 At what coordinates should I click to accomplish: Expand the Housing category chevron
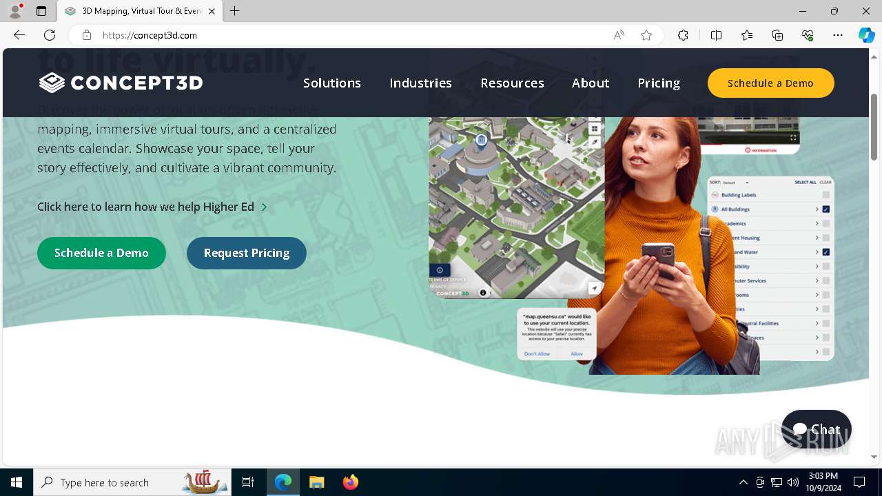tap(817, 238)
